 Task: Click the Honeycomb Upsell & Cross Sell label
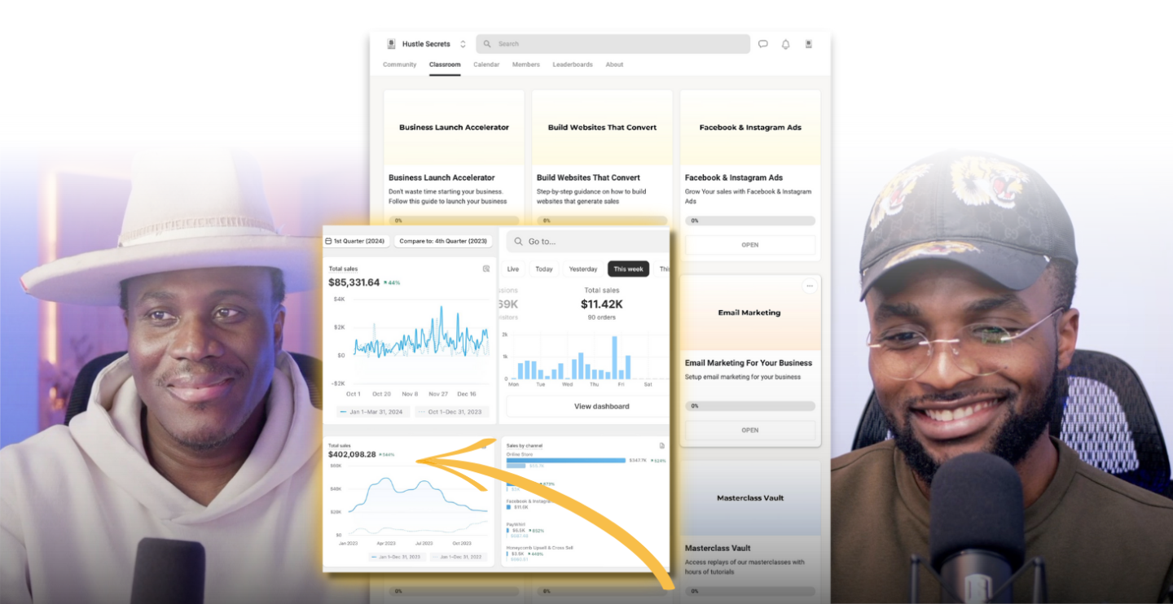tap(539, 548)
